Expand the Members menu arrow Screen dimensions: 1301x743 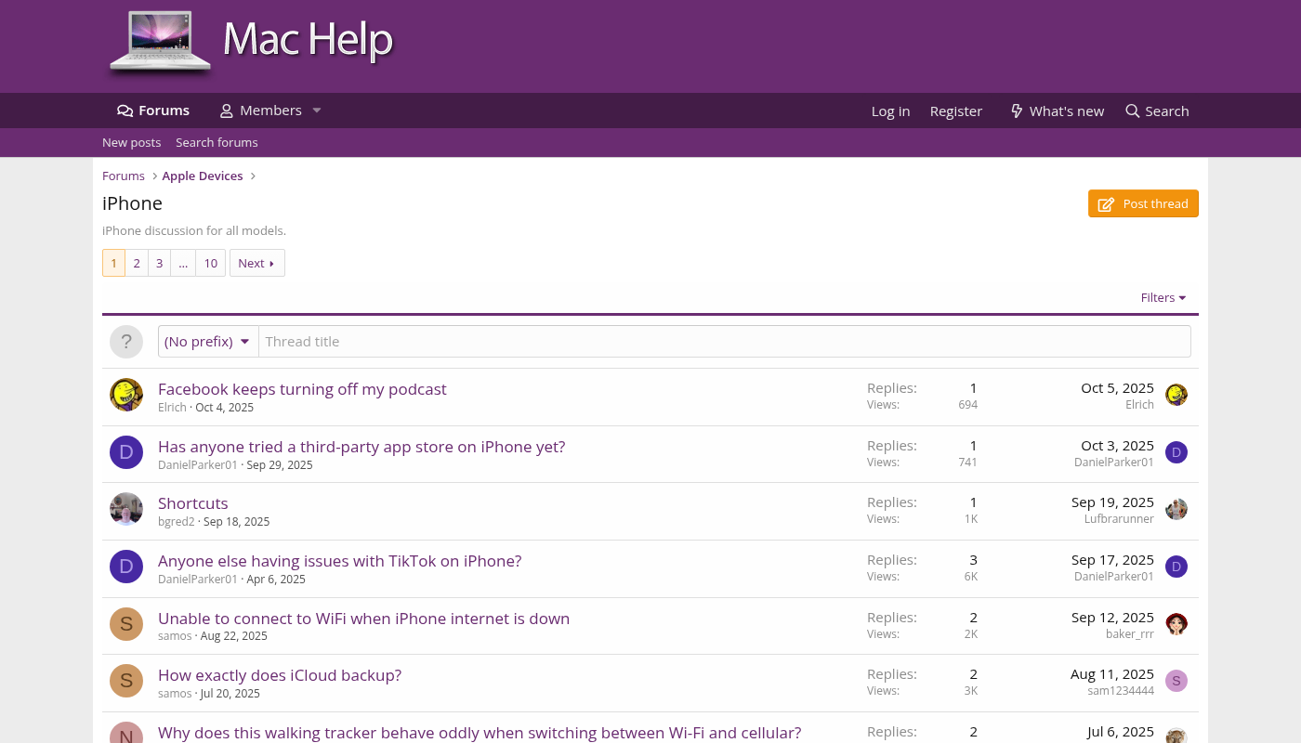(x=316, y=111)
